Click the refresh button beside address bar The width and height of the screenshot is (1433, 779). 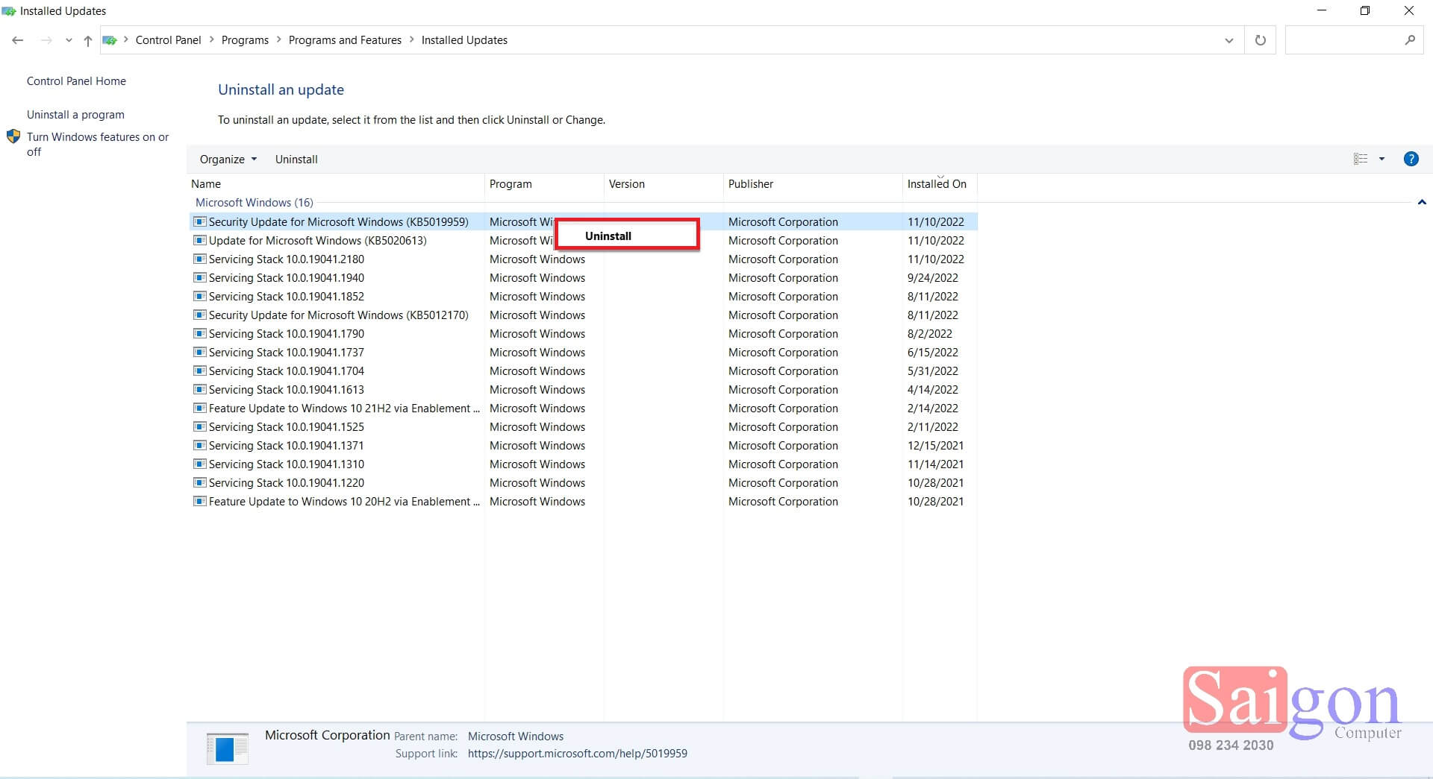pyautogui.click(x=1260, y=40)
